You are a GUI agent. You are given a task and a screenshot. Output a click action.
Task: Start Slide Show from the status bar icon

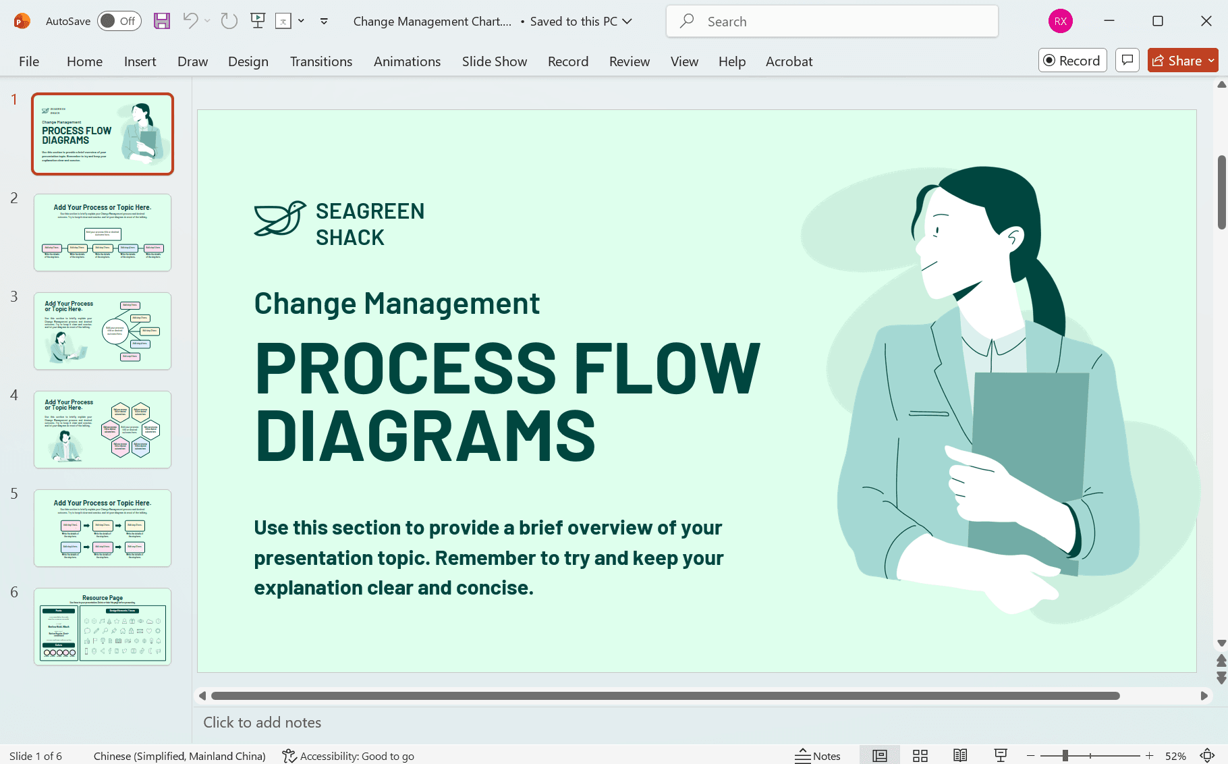pos(1000,755)
